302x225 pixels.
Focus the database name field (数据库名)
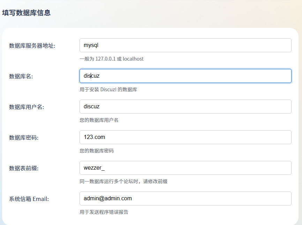(x=185, y=76)
